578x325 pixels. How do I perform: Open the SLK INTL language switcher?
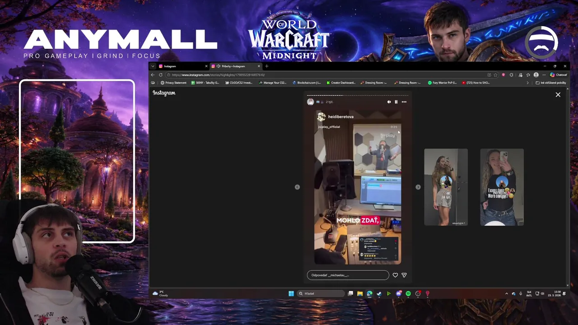pyautogui.click(x=529, y=293)
